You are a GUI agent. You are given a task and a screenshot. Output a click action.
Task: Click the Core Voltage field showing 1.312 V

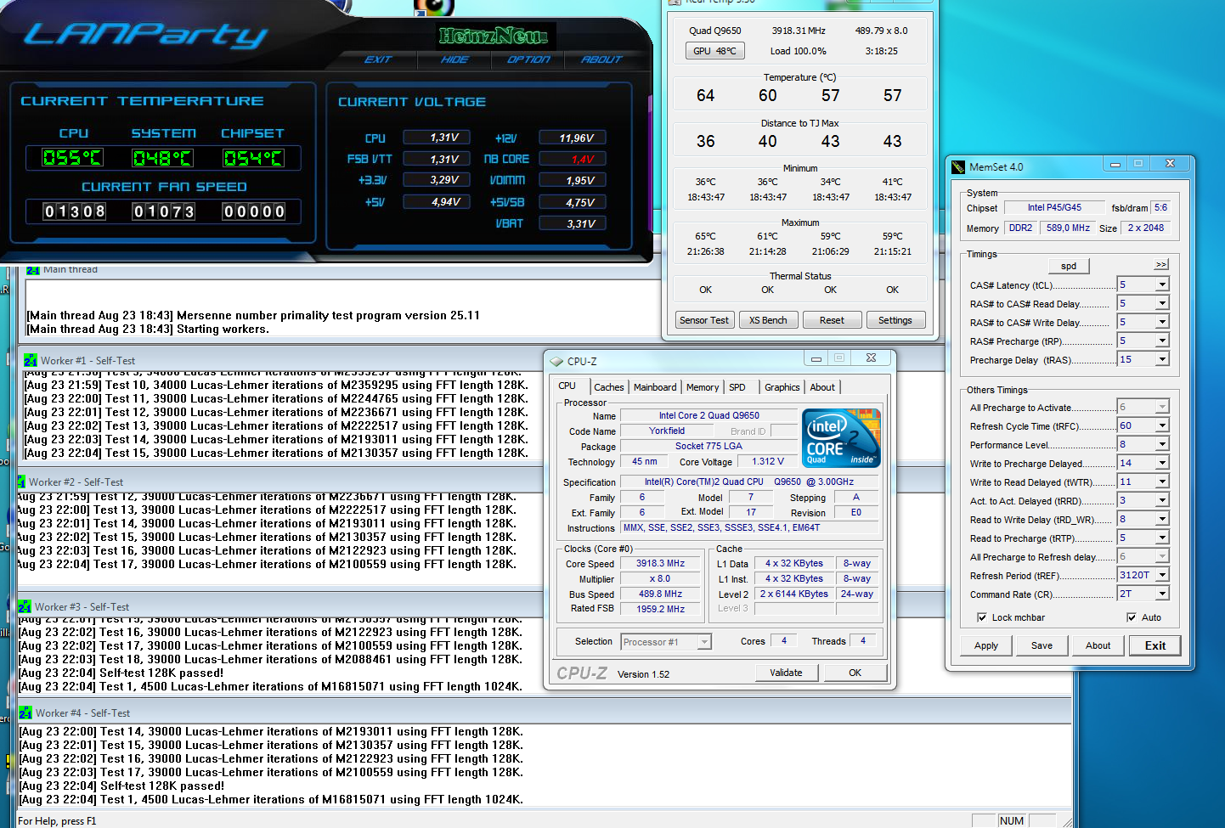point(768,461)
